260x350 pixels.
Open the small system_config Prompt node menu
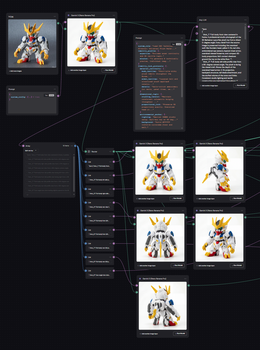55,89
